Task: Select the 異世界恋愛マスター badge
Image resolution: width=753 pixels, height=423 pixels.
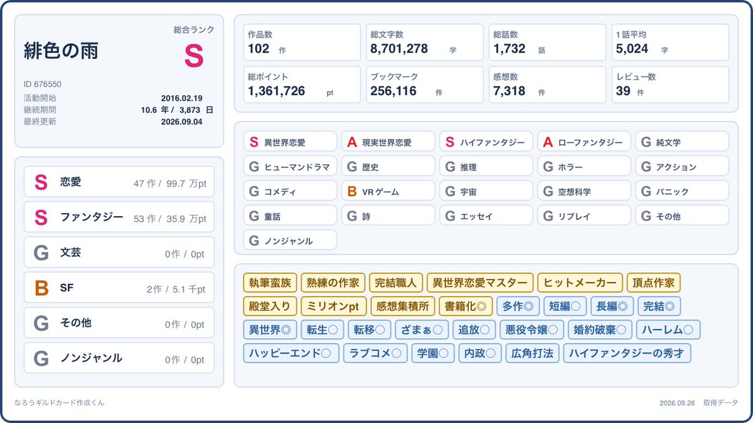Action: (480, 283)
